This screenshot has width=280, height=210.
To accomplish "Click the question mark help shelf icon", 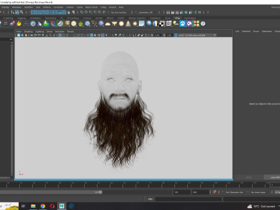I will [203, 24].
